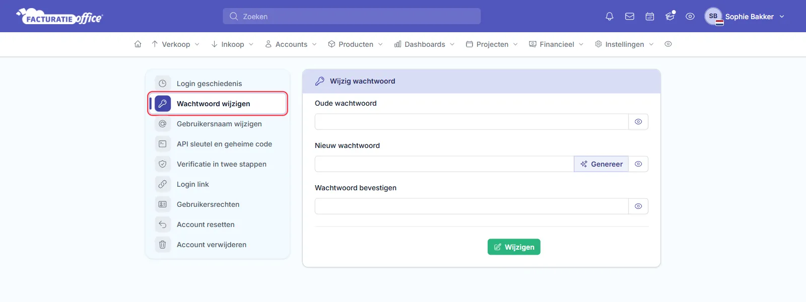The height and width of the screenshot is (302, 806).
Task: Expand the Financieel menu
Action: pyautogui.click(x=556, y=44)
